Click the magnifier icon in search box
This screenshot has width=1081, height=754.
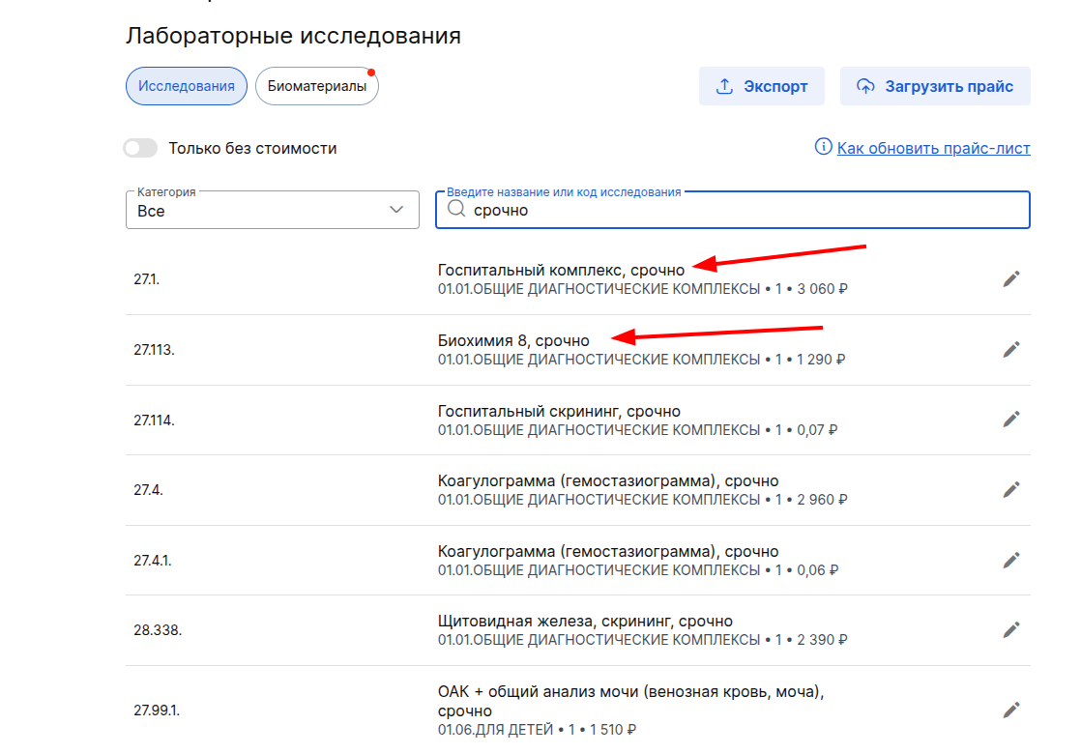click(456, 210)
